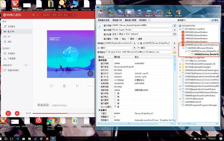Screen dimensions: 224x141
Task: Click the hand icon beside 窗口位置
Action: point(175,34)
